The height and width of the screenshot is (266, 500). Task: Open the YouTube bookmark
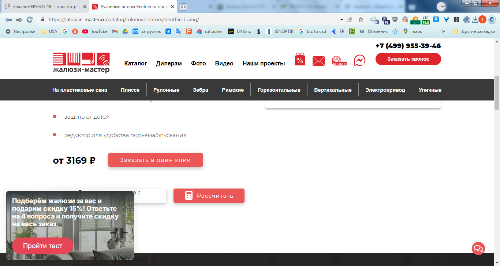(x=95, y=31)
